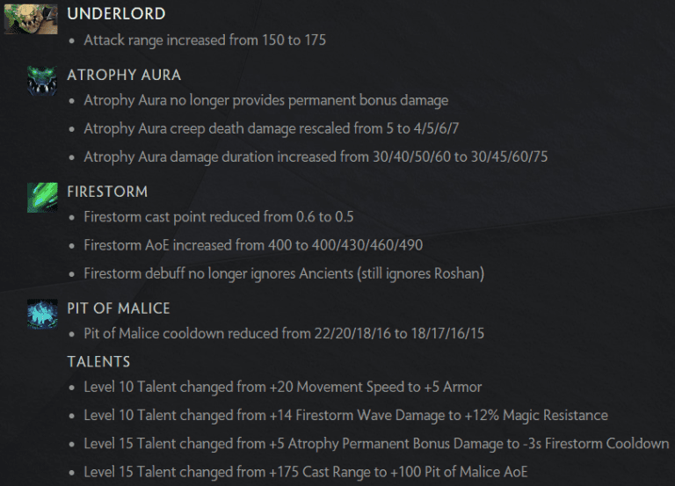Click the ATROPHY AURA heading
675x486 pixels.
click(124, 75)
